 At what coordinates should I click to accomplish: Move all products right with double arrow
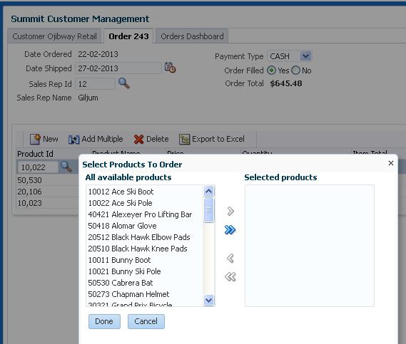(x=230, y=229)
